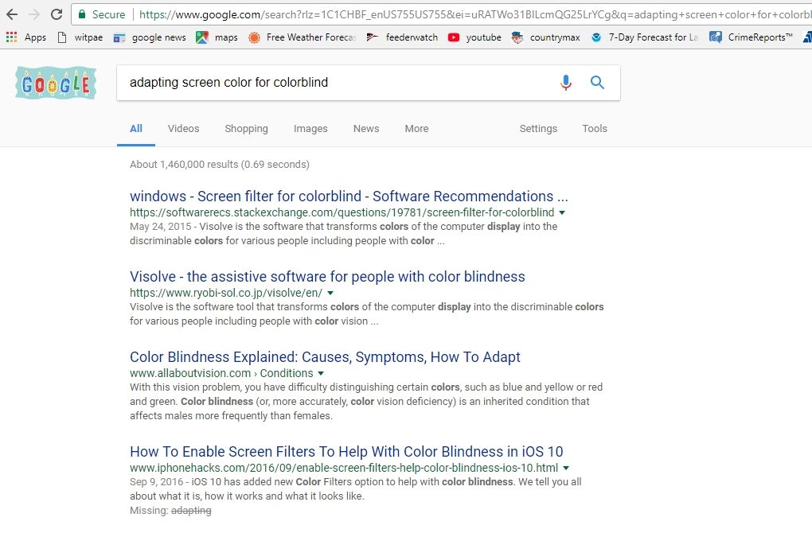This screenshot has width=812, height=533.
Task: Open the search Tools options
Action: (x=595, y=128)
